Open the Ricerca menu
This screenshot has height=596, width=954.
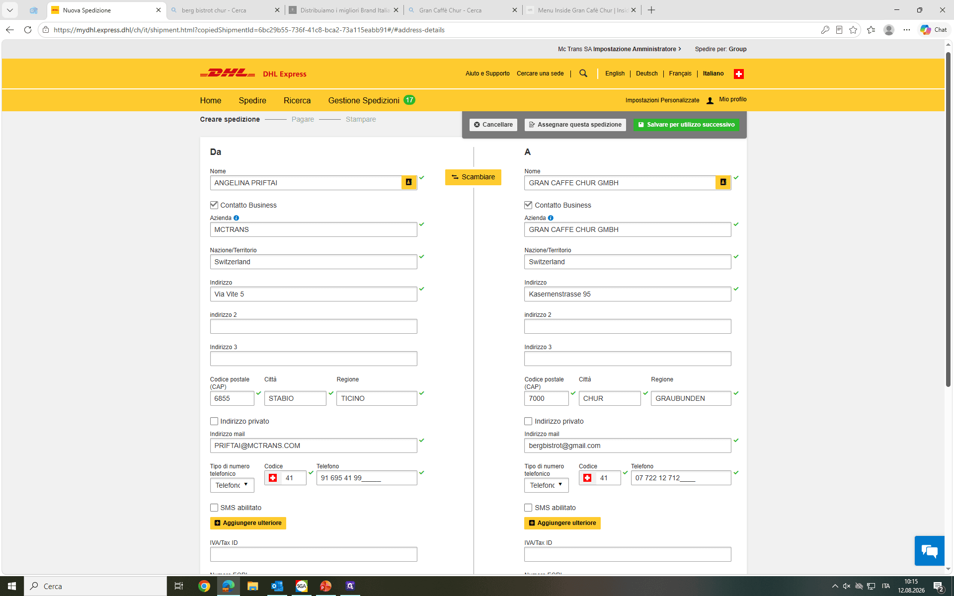[x=297, y=100]
